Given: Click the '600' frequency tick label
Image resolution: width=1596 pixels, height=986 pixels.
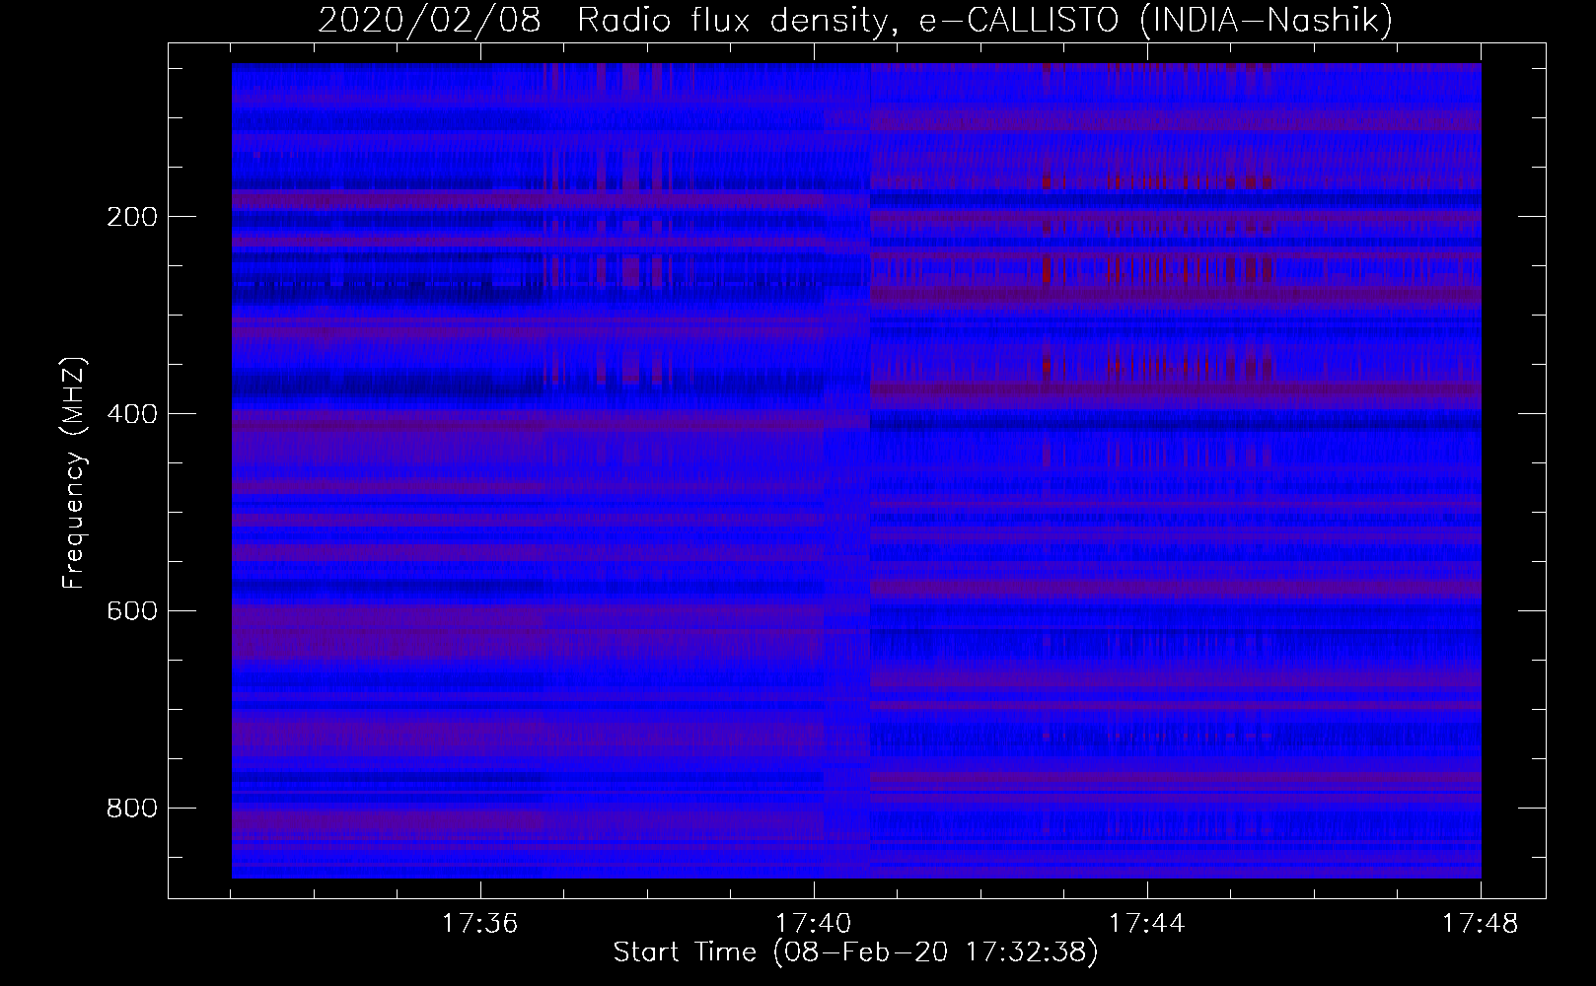Looking at the screenshot, I should [131, 611].
